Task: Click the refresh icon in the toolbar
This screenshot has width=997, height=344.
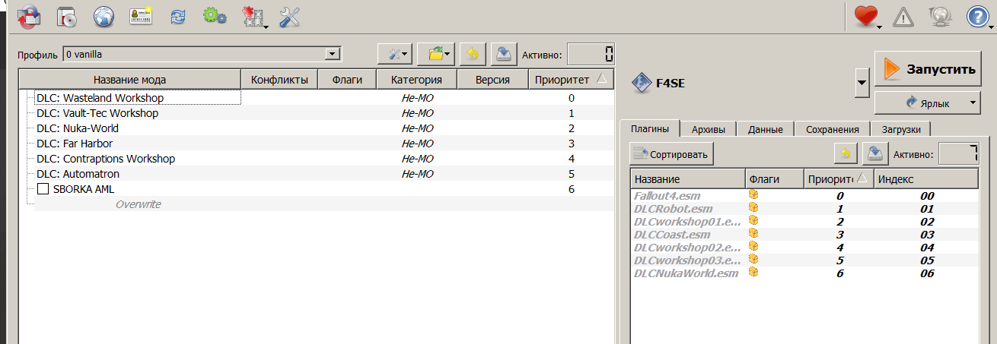Action: point(178,16)
